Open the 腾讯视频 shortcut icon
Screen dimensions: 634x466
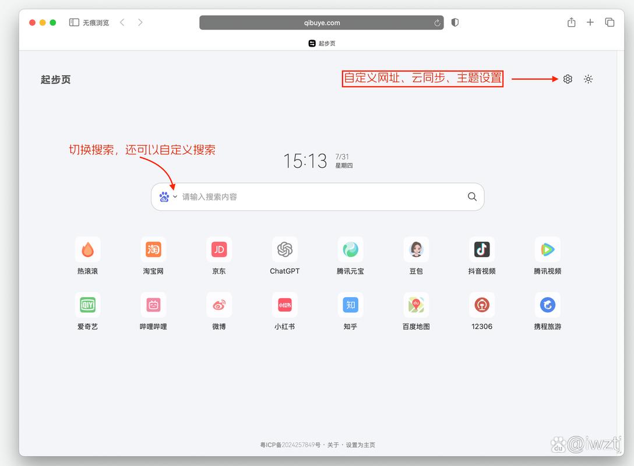coord(548,249)
